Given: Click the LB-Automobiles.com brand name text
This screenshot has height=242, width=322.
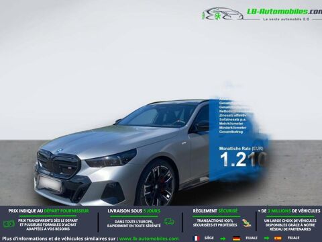Looking at the screenshot, I should point(284,11).
